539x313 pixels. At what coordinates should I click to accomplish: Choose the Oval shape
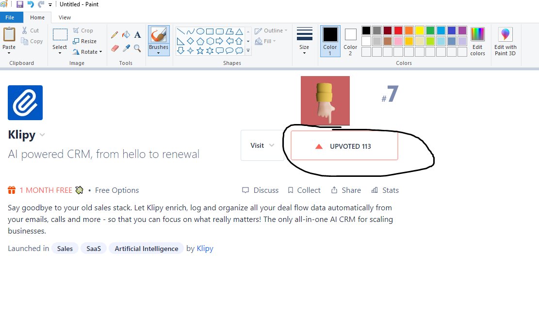(200, 31)
